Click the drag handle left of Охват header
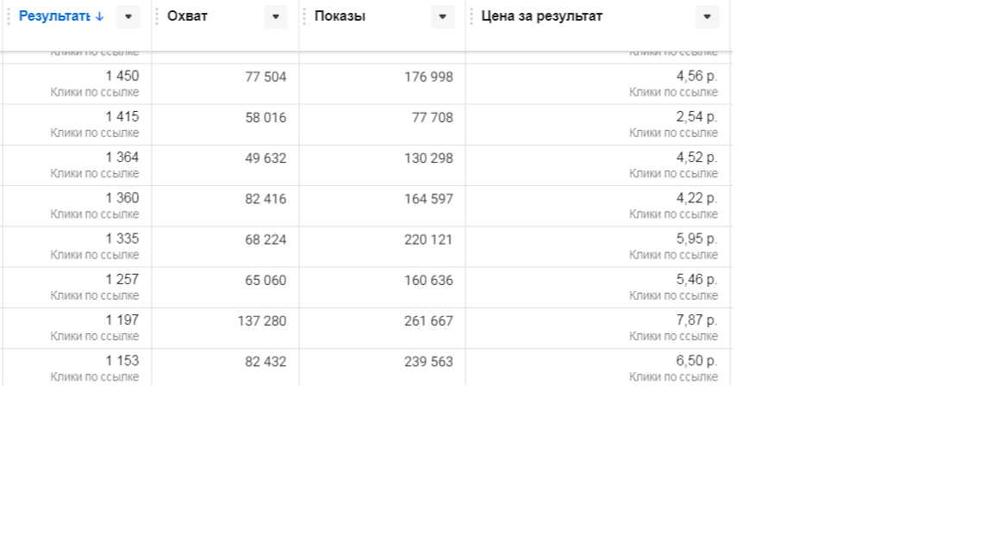 (x=156, y=16)
